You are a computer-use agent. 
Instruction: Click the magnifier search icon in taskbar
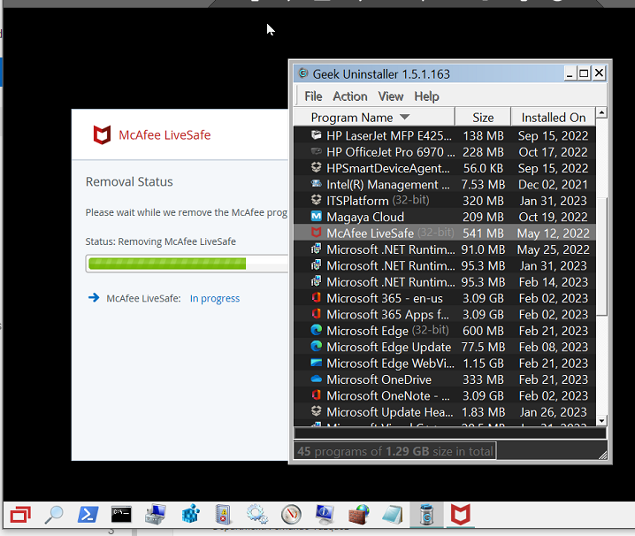pyautogui.click(x=53, y=515)
